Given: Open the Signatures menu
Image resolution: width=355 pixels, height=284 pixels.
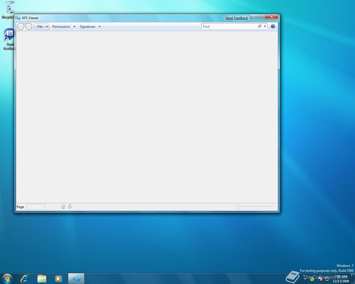Looking at the screenshot, I should (x=90, y=27).
